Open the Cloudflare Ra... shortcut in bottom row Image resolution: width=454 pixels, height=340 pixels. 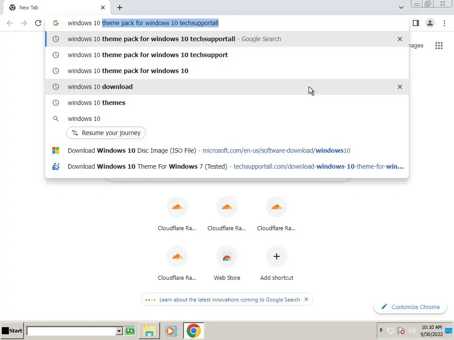point(177,263)
